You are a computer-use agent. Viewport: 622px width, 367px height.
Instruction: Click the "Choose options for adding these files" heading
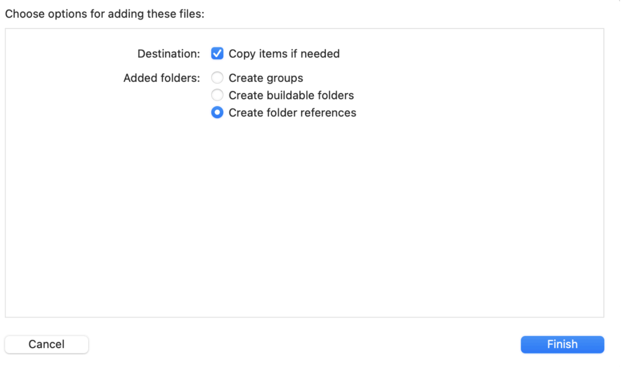click(105, 14)
